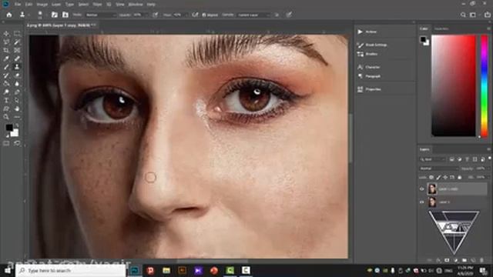This screenshot has height=277, width=493.
Task: Hide the top Layer 1 copy layer
Action: click(x=421, y=189)
